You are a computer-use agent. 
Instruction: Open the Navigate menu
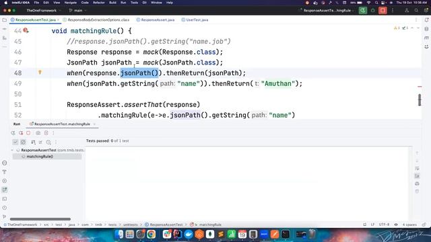70,3
